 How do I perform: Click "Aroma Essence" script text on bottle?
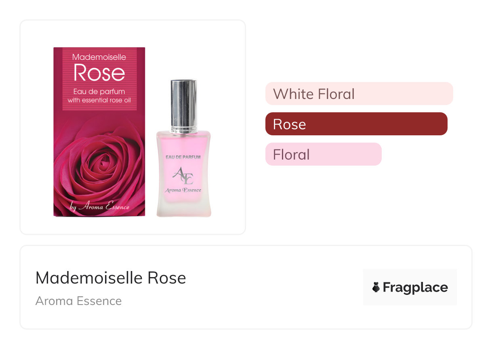coord(183,190)
